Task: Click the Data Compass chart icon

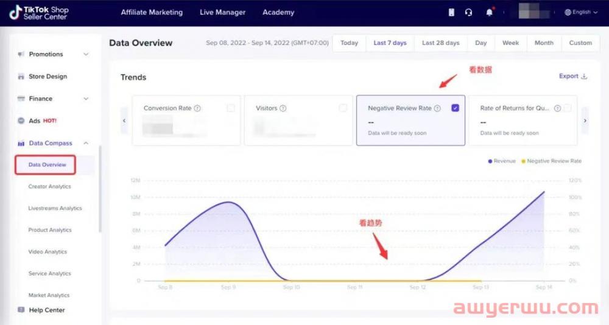Action: click(21, 143)
